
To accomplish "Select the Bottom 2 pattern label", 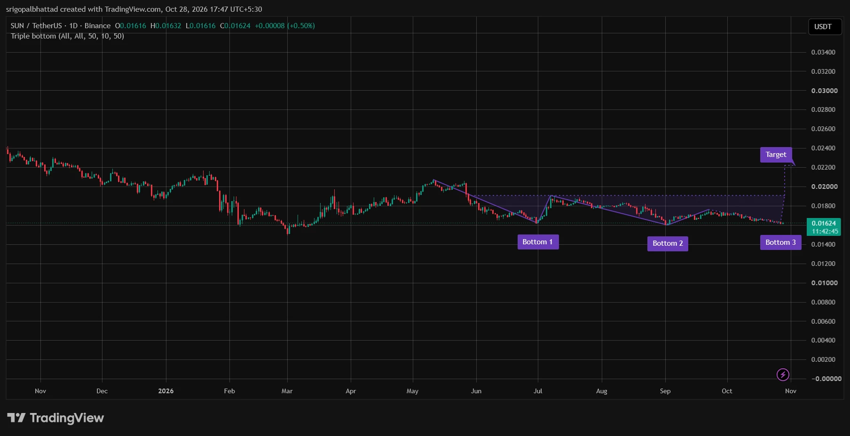I will 668,243.
